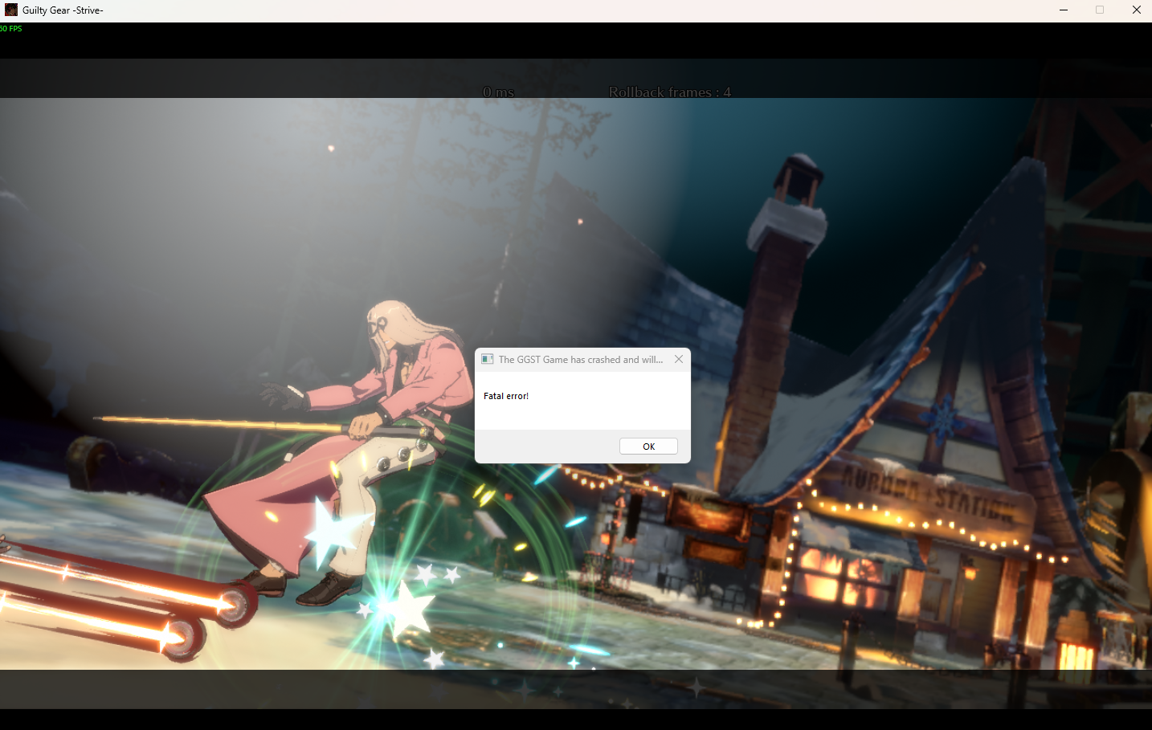Minimize the Guilty Gear -Strive- window

[x=1064, y=10]
